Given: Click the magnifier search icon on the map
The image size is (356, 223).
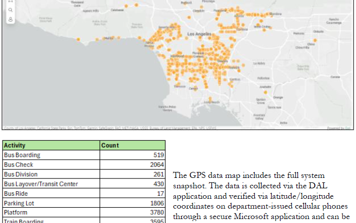Looking at the screenshot, I should [10, 9].
